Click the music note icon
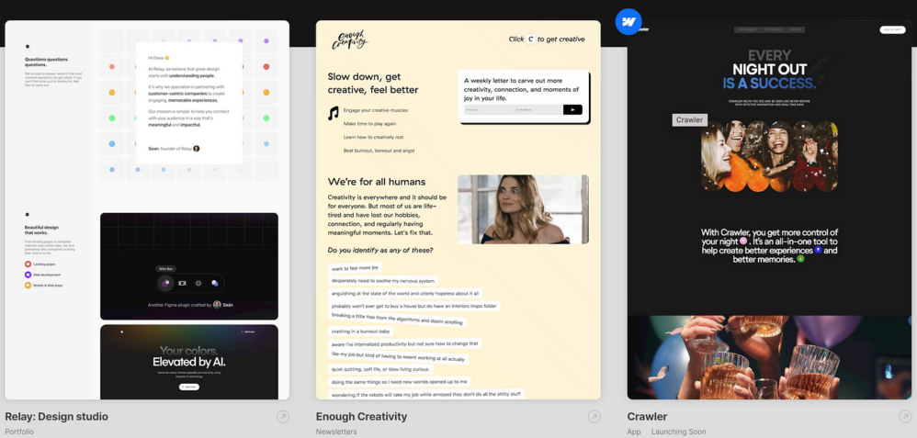917x438 pixels. [x=334, y=114]
